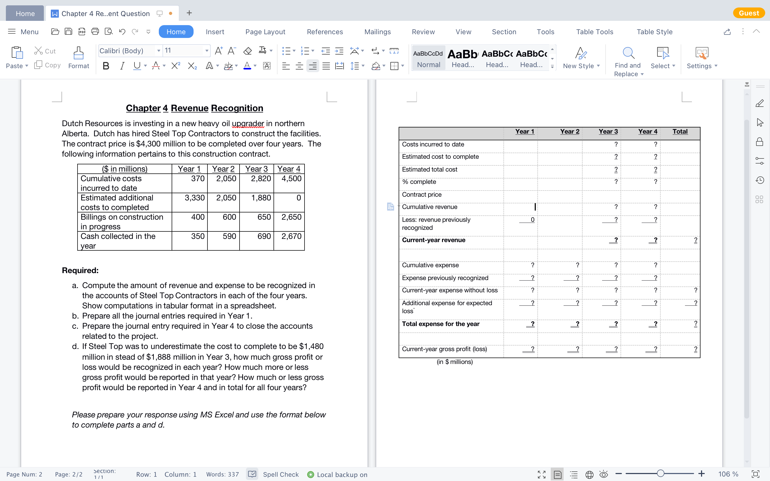This screenshot has height=481, width=770.
Task: Click the increase indent icon
Action: (339, 51)
